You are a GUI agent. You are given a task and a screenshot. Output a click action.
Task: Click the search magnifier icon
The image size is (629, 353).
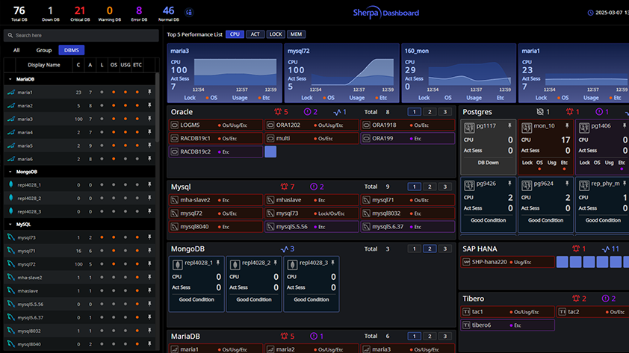click(x=10, y=35)
